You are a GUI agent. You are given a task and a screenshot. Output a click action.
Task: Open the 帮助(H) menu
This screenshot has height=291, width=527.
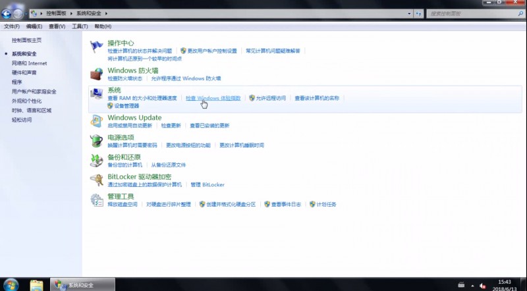103,26
